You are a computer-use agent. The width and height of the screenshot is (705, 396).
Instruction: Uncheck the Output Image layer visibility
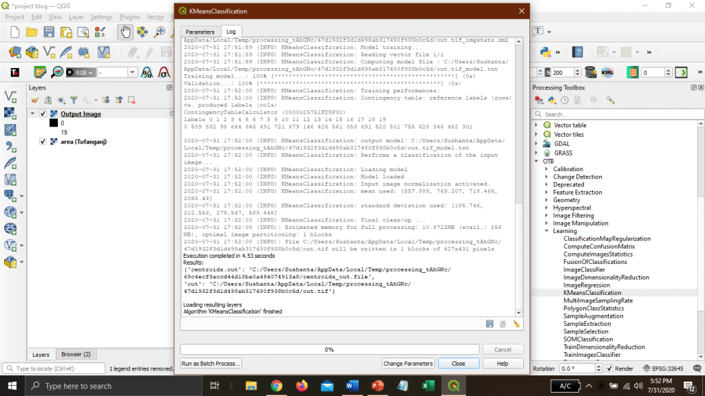click(x=43, y=114)
